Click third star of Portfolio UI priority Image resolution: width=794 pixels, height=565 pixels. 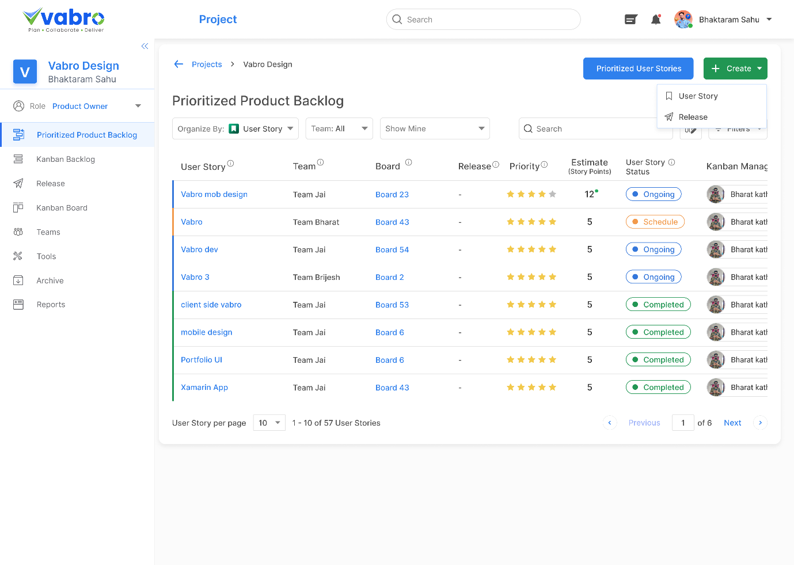(531, 360)
